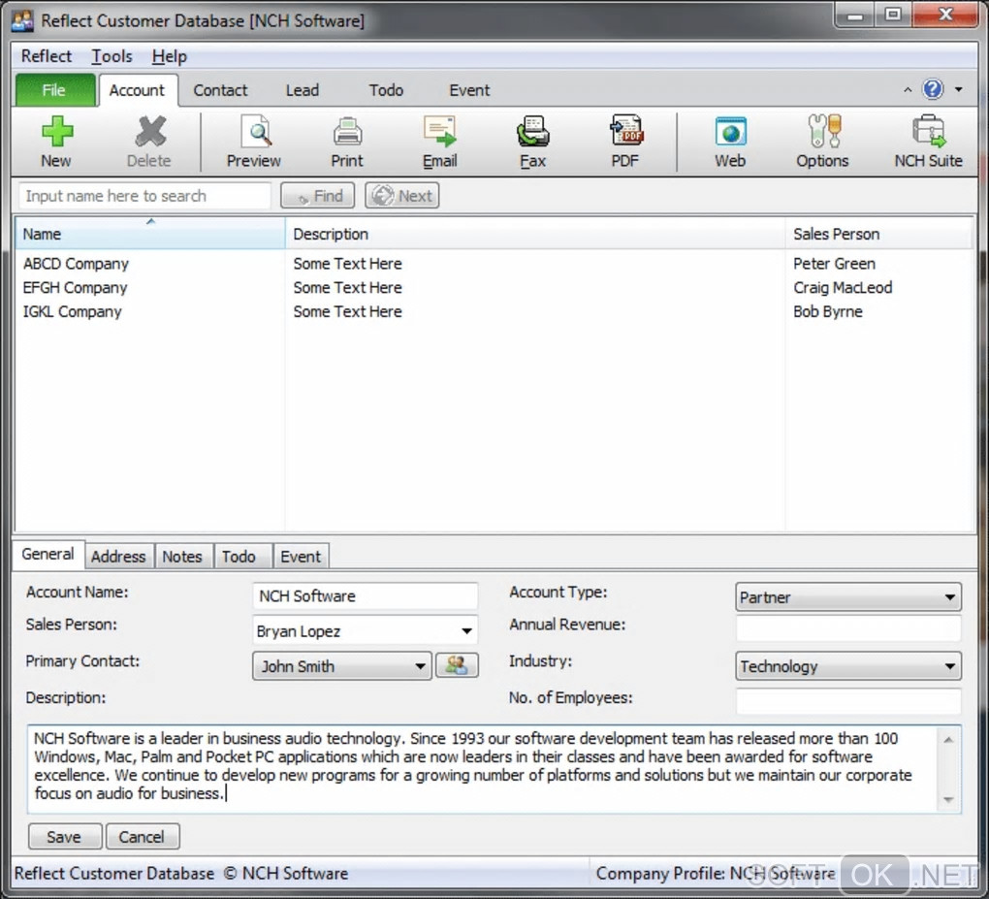Click the Craig MacLeod sales person cell
989x899 pixels.
[x=843, y=287]
